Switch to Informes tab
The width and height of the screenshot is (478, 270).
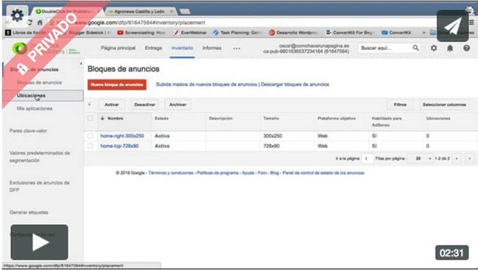[x=212, y=48]
